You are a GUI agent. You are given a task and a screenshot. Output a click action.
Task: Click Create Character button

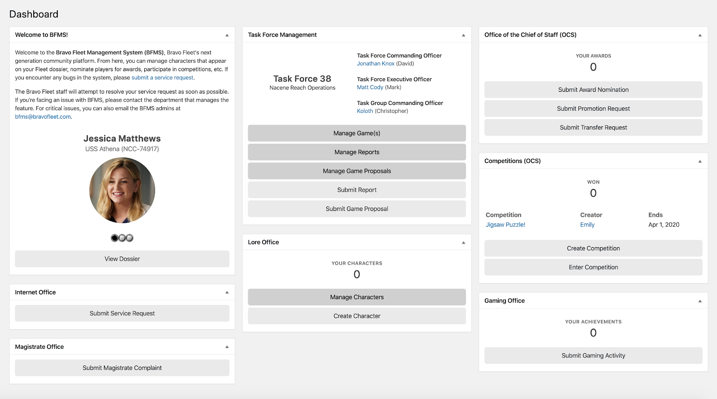tap(357, 316)
